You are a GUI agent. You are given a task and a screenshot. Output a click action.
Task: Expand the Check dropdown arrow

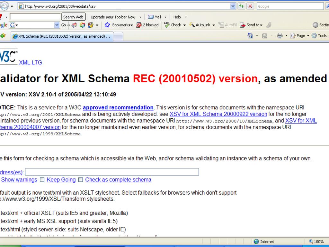[184, 25]
